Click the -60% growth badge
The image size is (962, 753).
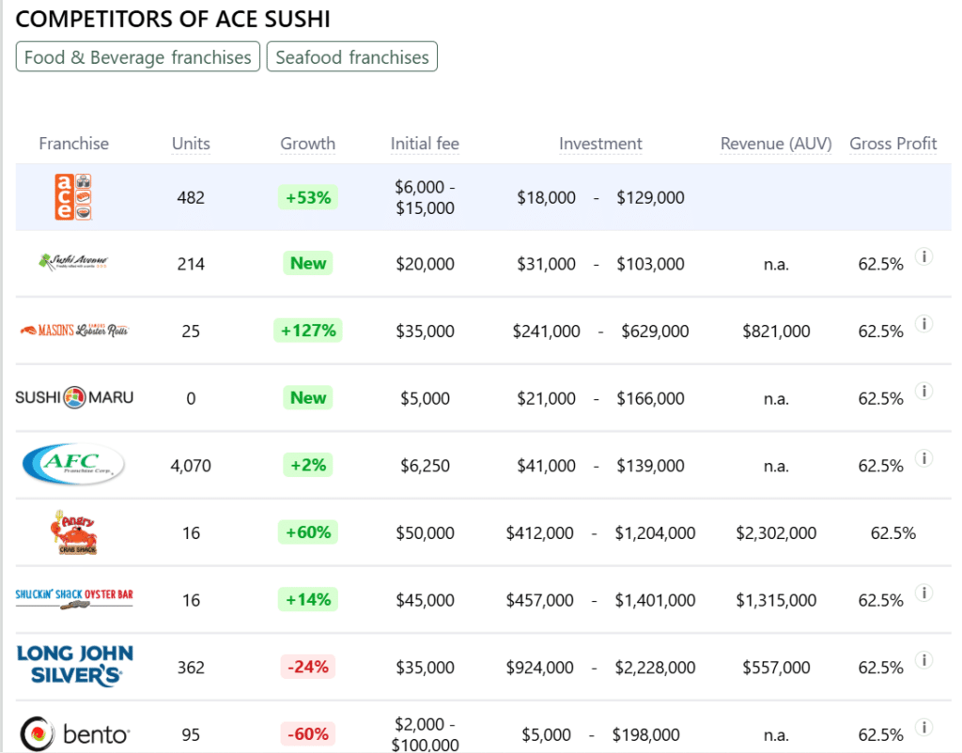[x=308, y=734]
